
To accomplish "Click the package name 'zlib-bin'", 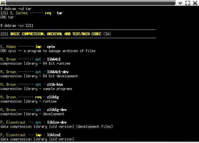I will [55, 84].
